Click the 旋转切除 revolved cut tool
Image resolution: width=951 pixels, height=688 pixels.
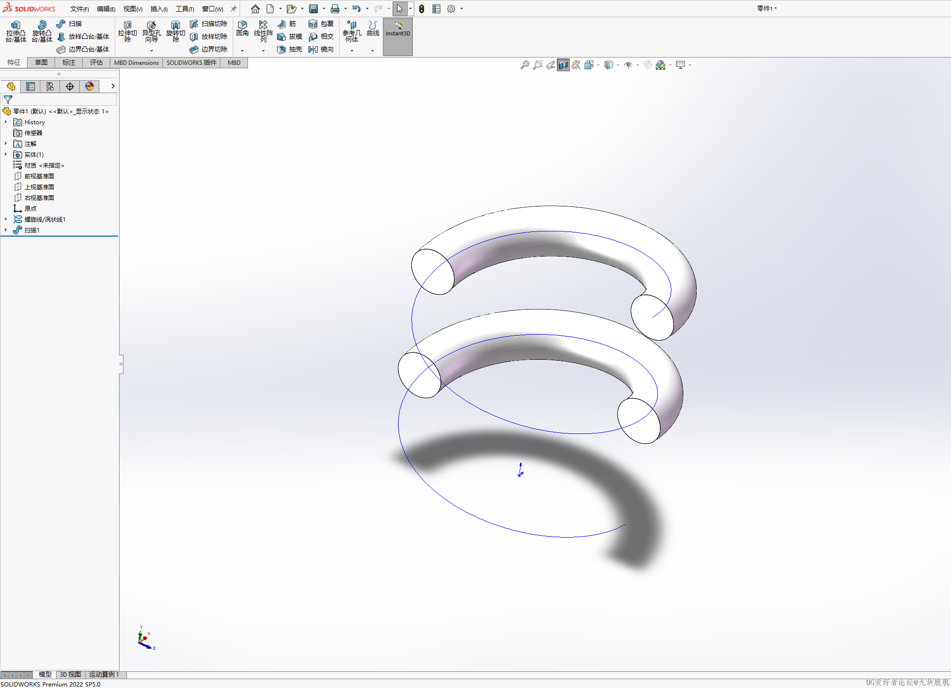[x=176, y=31]
